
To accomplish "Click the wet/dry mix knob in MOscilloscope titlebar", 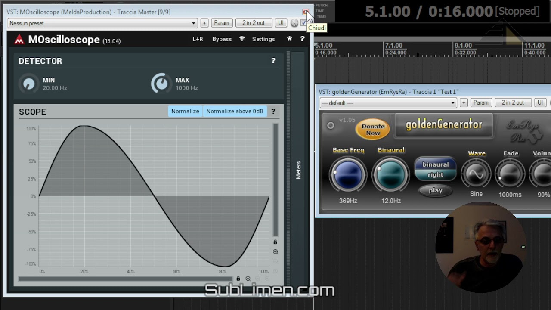I will click(x=294, y=23).
